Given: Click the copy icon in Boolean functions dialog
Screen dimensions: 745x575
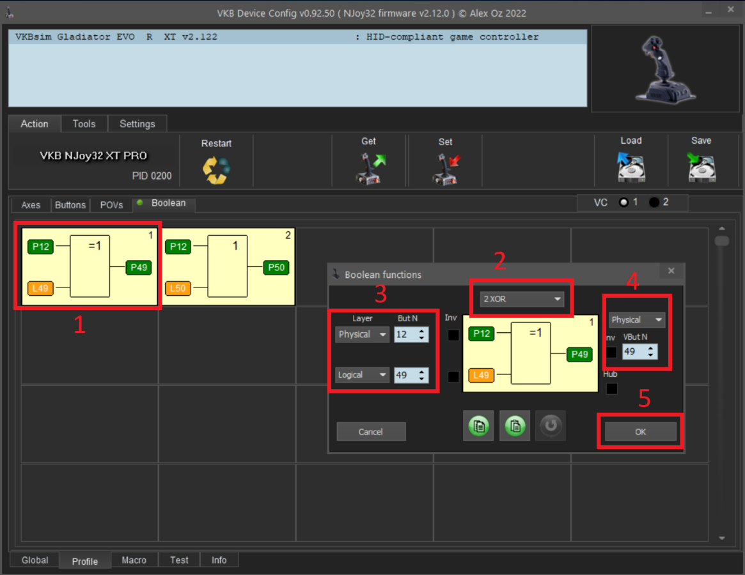Looking at the screenshot, I should pyautogui.click(x=478, y=425).
